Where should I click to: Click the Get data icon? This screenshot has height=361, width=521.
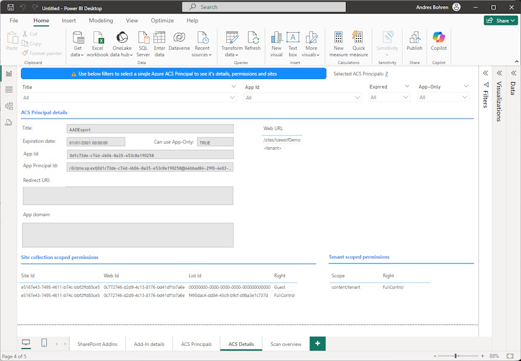pos(78,38)
